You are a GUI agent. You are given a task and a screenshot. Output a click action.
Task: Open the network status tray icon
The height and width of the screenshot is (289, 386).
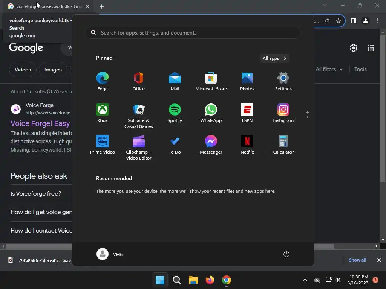pyautogui.click(x=329, y=280)
